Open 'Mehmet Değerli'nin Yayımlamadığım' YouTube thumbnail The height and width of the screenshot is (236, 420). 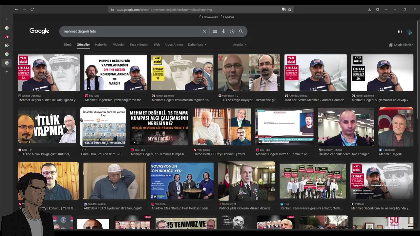point(115,73)
